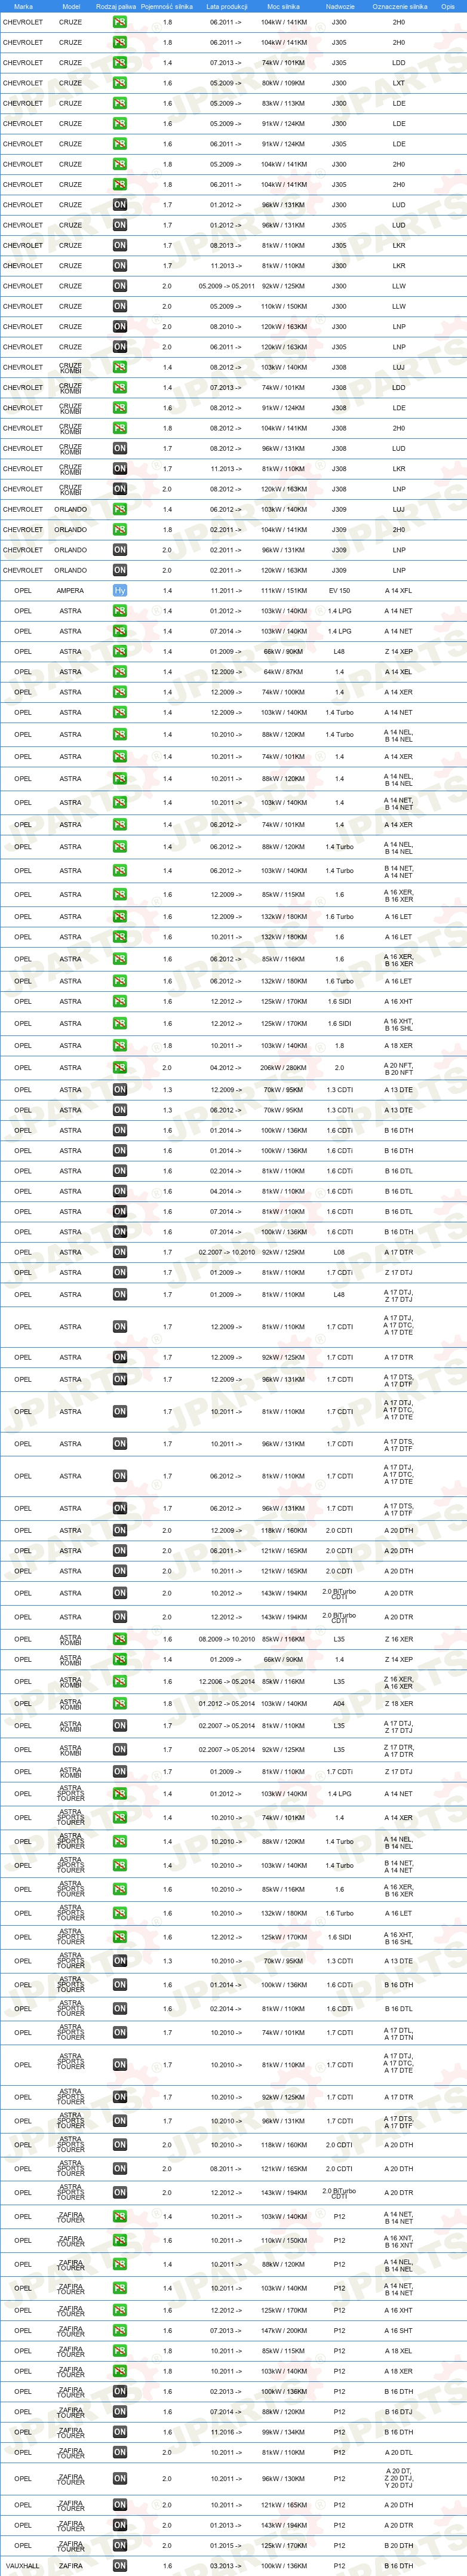This screenshot has height=2576, width=467.
Task: Click the Oznaczenie silnika column header
Action: [x=399, y=6]
